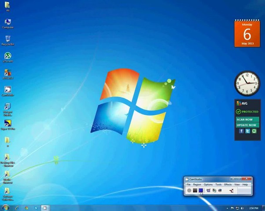
Task: Close the CamStudio window
Action: pos(247,178)
